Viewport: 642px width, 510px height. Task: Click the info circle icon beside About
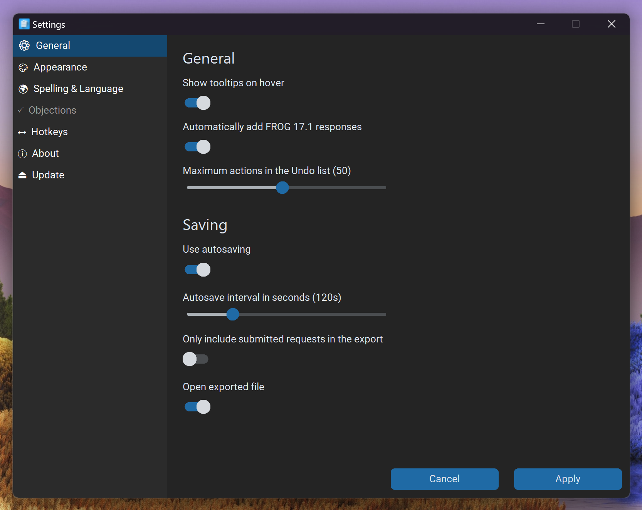tap(22, 154)
